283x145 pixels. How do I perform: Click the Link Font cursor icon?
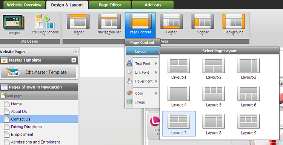pyautogui.click(x=129, y=72)
